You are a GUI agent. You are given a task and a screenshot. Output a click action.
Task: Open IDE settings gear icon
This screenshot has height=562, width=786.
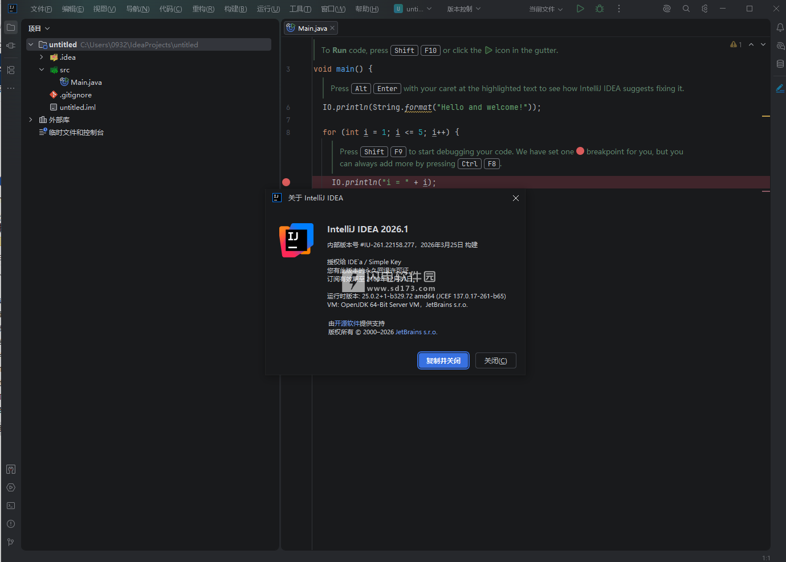[x=705, y=9]
